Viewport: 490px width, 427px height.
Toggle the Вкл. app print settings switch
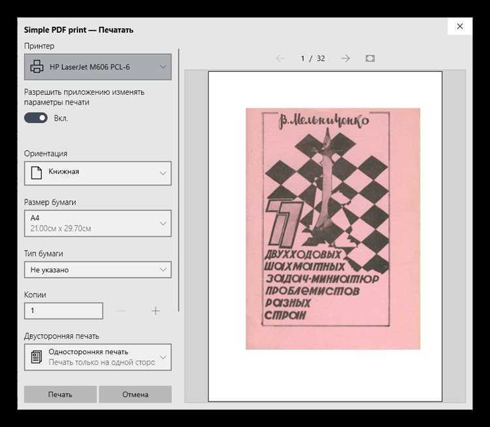pos(36,118)
